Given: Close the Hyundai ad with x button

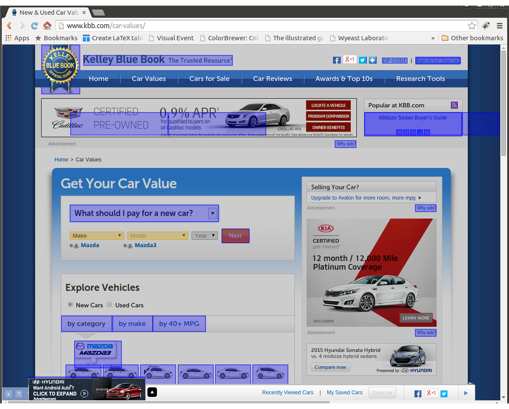Looking at the screenshot, I should [8, 394].
